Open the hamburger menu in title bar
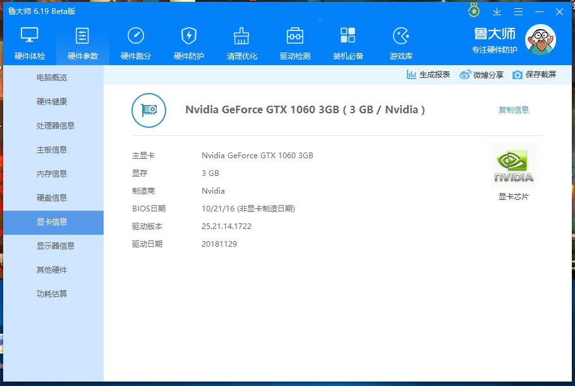The image size is (575, 386). pos(518,11)
